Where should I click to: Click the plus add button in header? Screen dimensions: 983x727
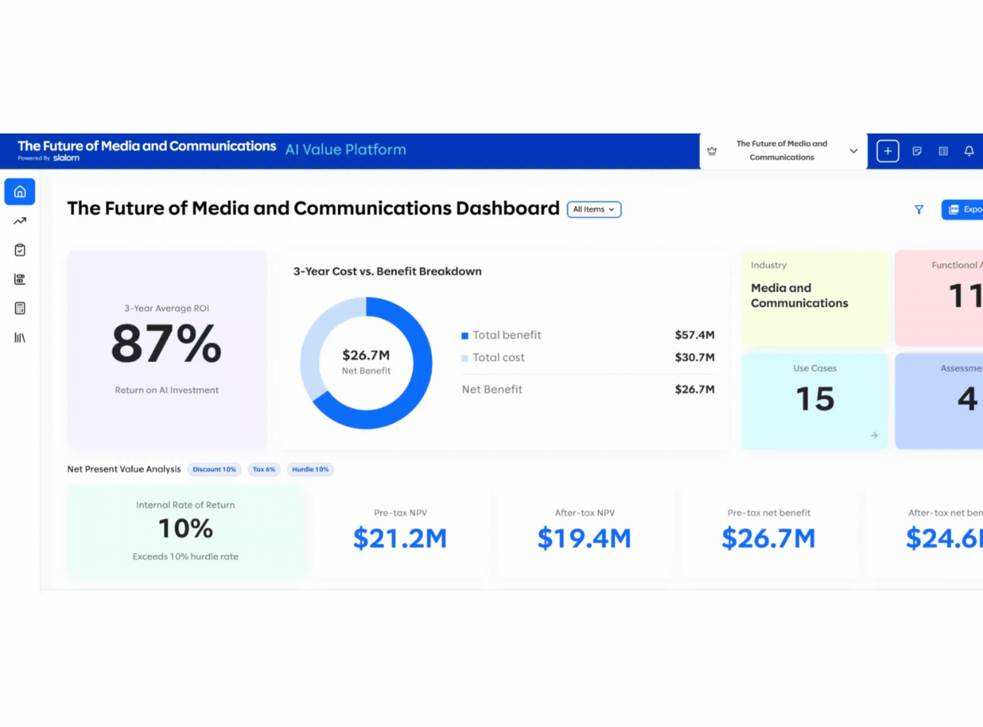(887, 151)
